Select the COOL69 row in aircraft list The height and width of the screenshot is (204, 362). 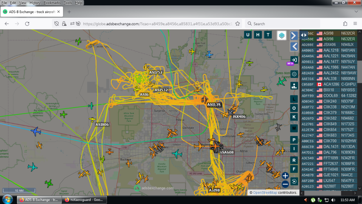tap(329, 96)
